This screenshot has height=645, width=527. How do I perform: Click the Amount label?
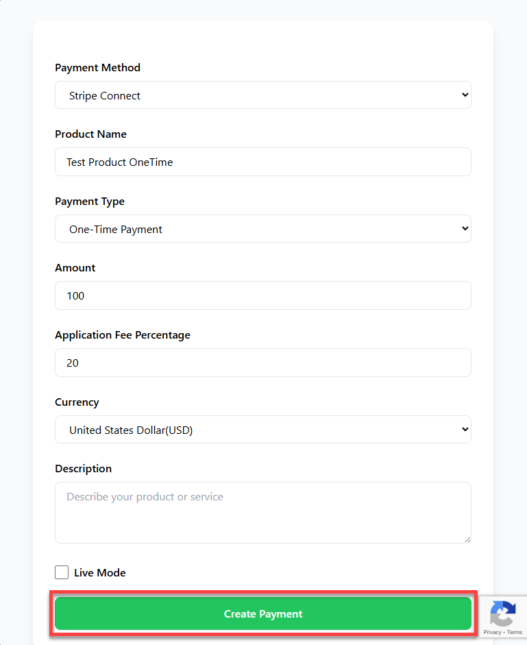pyautogui.click(x=75, y=268)
